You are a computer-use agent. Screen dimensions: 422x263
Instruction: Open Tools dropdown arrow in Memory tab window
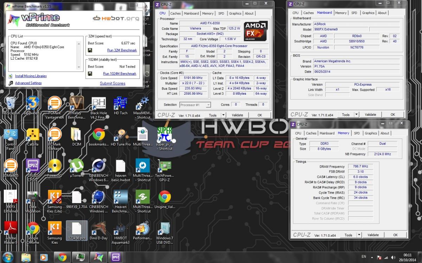point(359,235)
